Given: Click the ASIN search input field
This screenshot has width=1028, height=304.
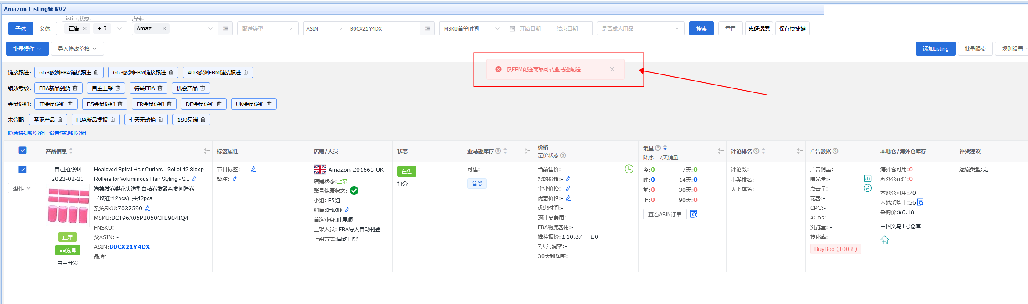Looking at the screenshot, I should [384, 28].
